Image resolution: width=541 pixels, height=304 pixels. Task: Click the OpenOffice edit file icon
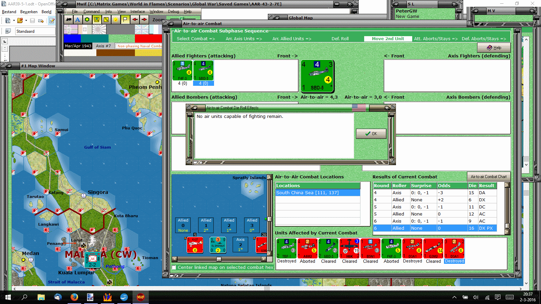point(52,21)
